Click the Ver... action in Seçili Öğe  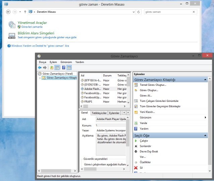[143, 157]
